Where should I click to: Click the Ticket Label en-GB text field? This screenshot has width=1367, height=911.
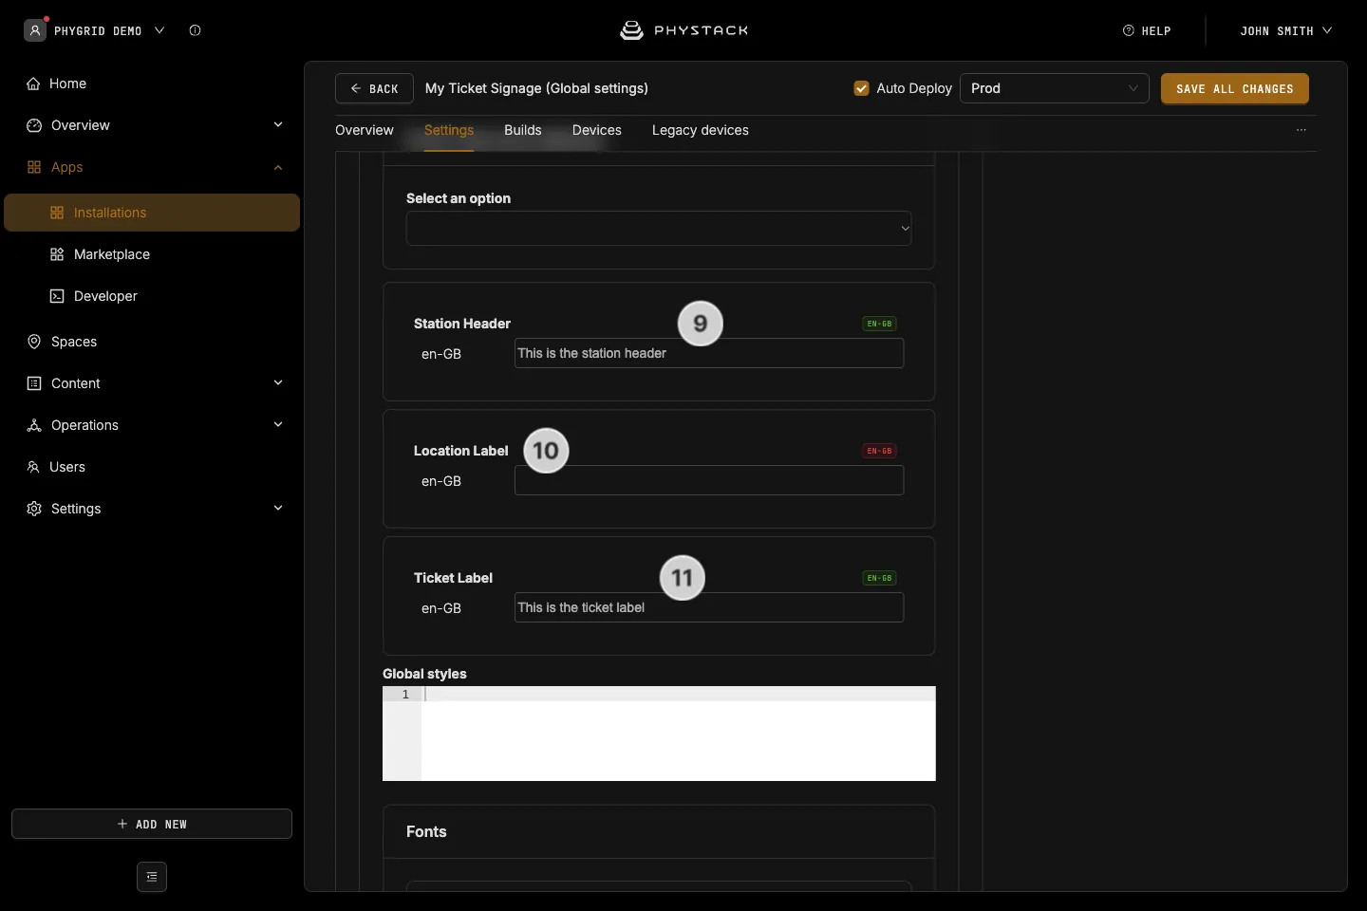[709, 607]
